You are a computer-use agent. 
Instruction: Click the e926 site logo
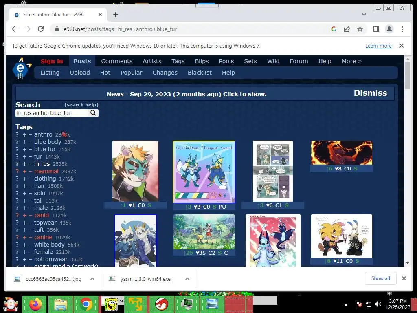click(22, 68)
